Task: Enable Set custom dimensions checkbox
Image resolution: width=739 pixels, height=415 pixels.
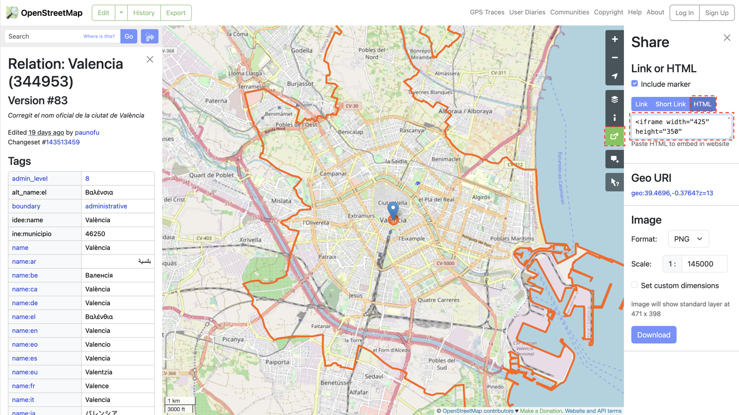Action: (x=635, y=285)
